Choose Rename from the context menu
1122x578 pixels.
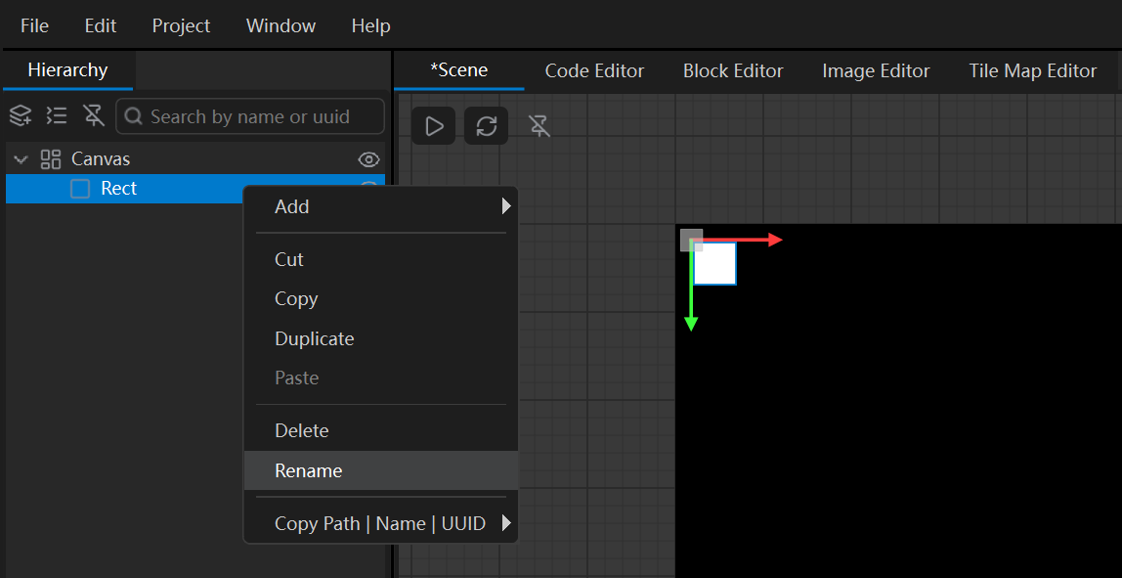pyautogui.click(x=381, y=470)
